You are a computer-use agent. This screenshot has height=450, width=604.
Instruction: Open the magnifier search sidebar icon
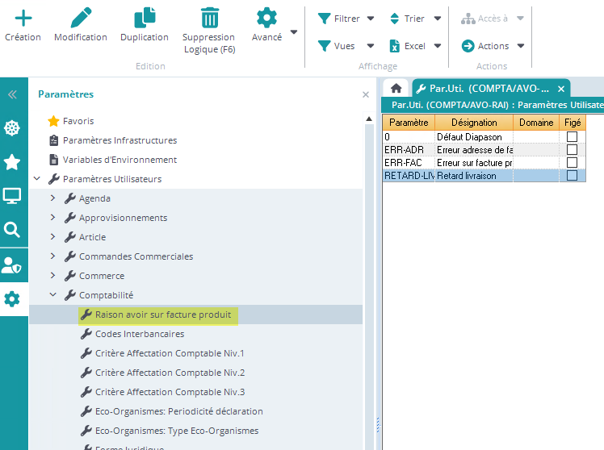pos(12,231)
